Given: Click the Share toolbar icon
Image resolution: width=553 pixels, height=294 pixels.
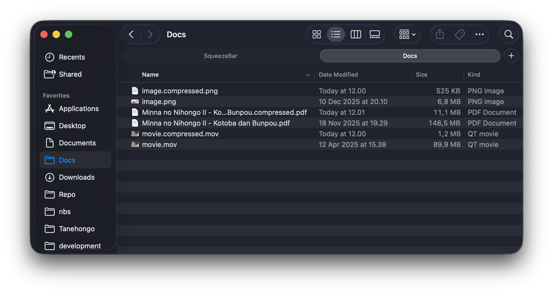Looking at the screenshot, I should click(x=440, y=34).
